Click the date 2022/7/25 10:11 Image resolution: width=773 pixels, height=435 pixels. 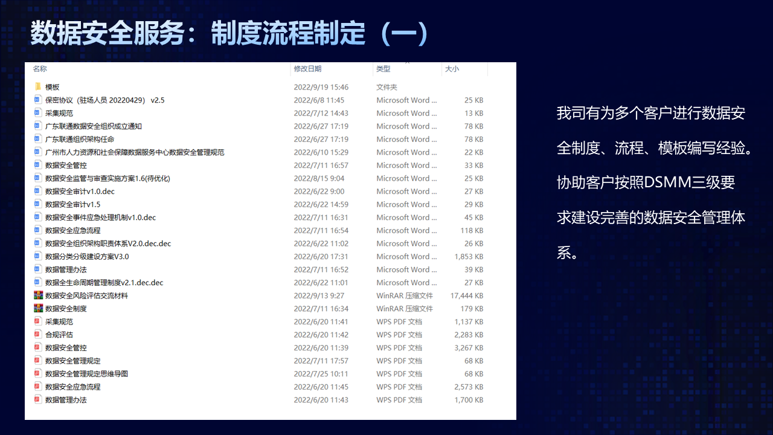click(321, 374)
